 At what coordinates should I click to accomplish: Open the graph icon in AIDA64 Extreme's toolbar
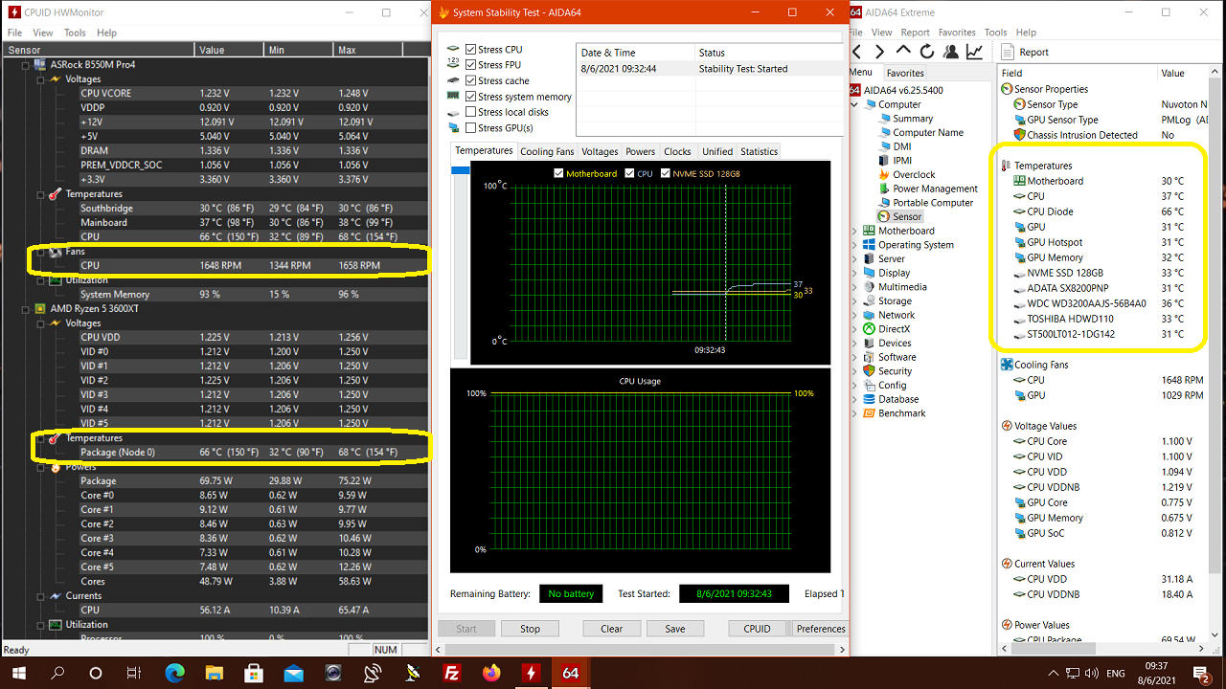974,52
